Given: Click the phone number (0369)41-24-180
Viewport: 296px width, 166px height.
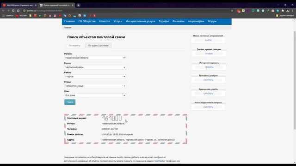Looking at the screenshot, I should 110,129.
